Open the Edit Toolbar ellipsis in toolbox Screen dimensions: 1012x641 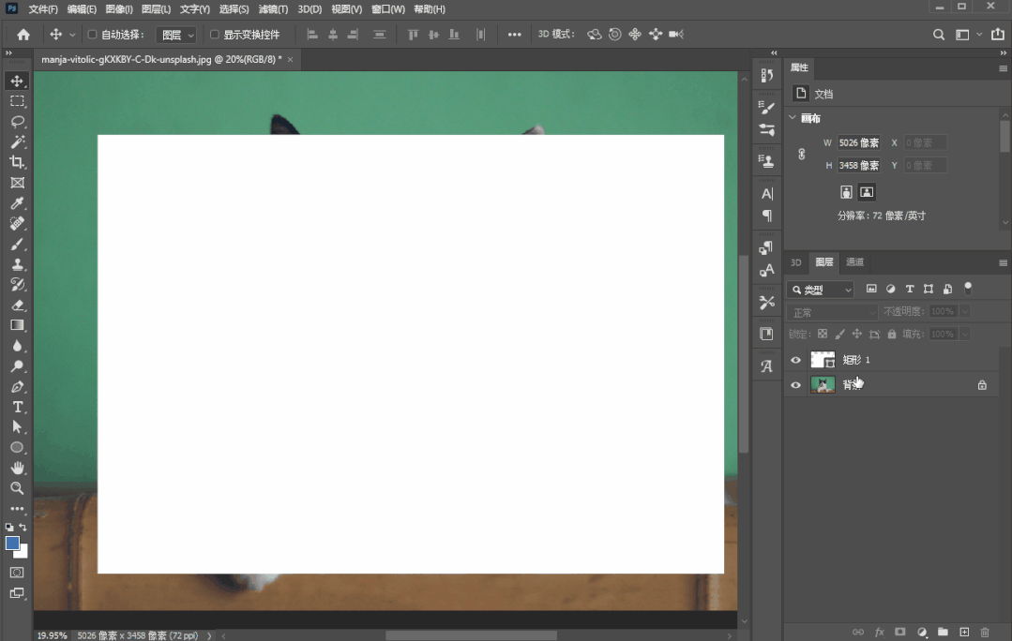[x=18, y=509]
